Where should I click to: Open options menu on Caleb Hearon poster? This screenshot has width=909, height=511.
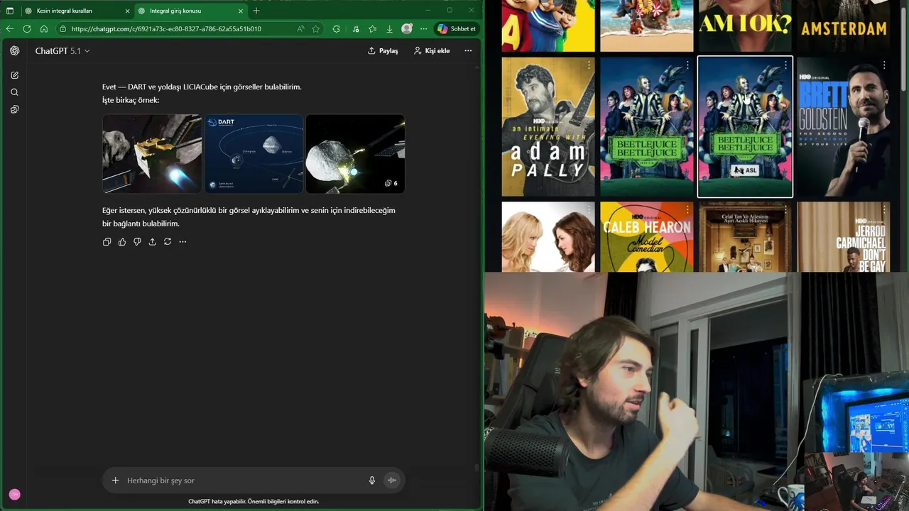click(x=687, y=210)
